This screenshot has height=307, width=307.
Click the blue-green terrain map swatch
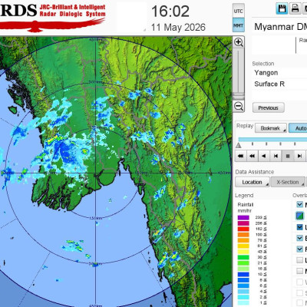299,216
